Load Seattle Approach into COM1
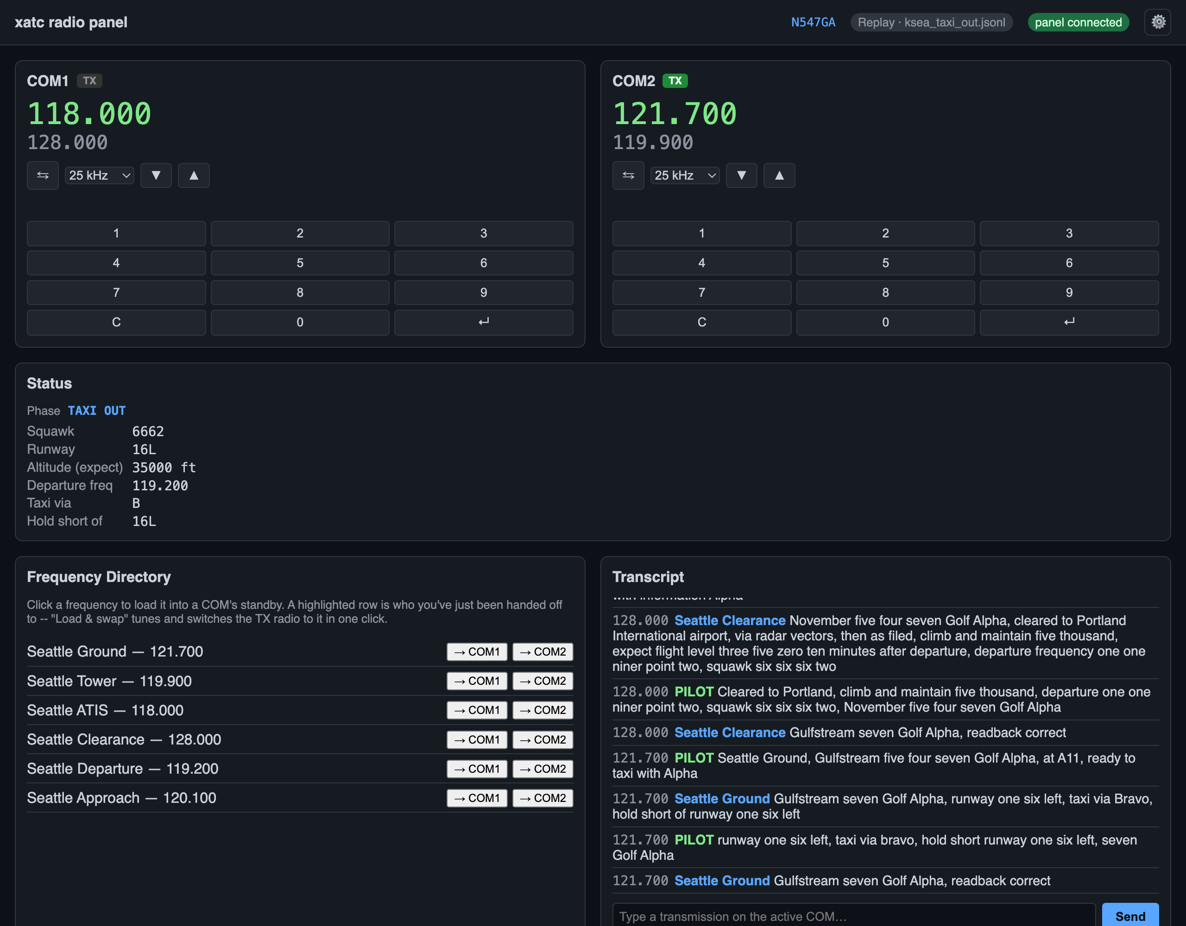The image size is (1186, 926). click(x=477, y=799)
